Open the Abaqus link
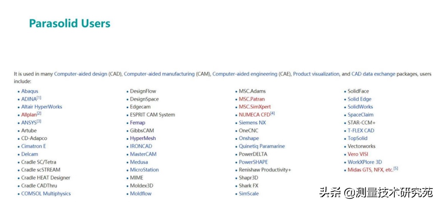439x204 pixels. coord(30,91)
